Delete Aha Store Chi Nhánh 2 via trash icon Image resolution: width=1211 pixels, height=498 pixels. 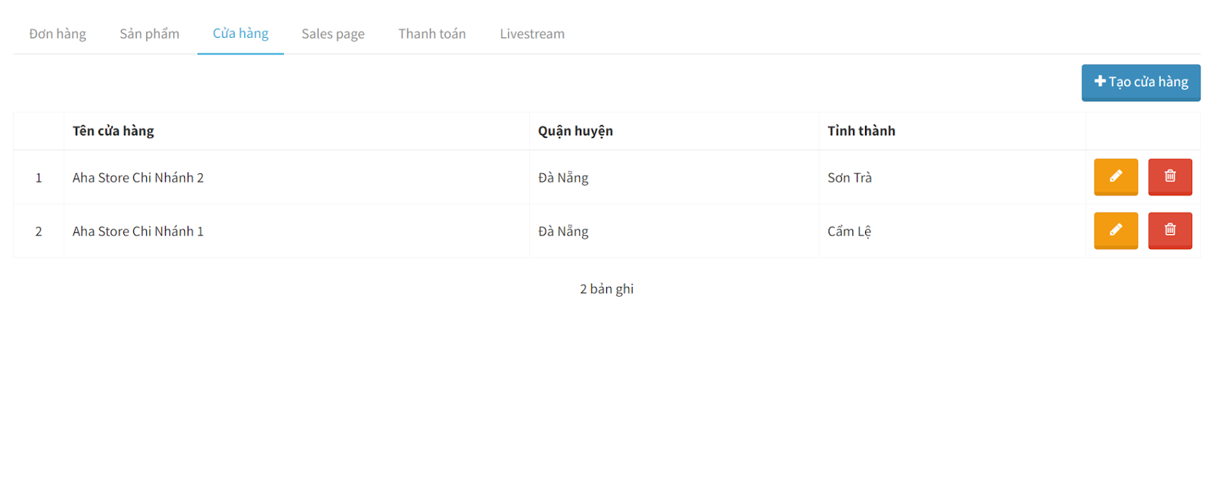1169,177
